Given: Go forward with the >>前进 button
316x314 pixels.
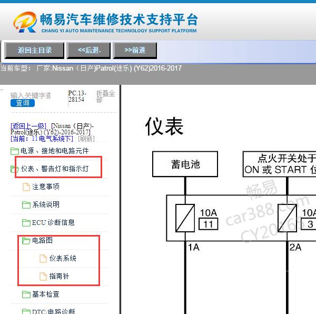Looking at the screenshot, I should (x=135, y=51).
